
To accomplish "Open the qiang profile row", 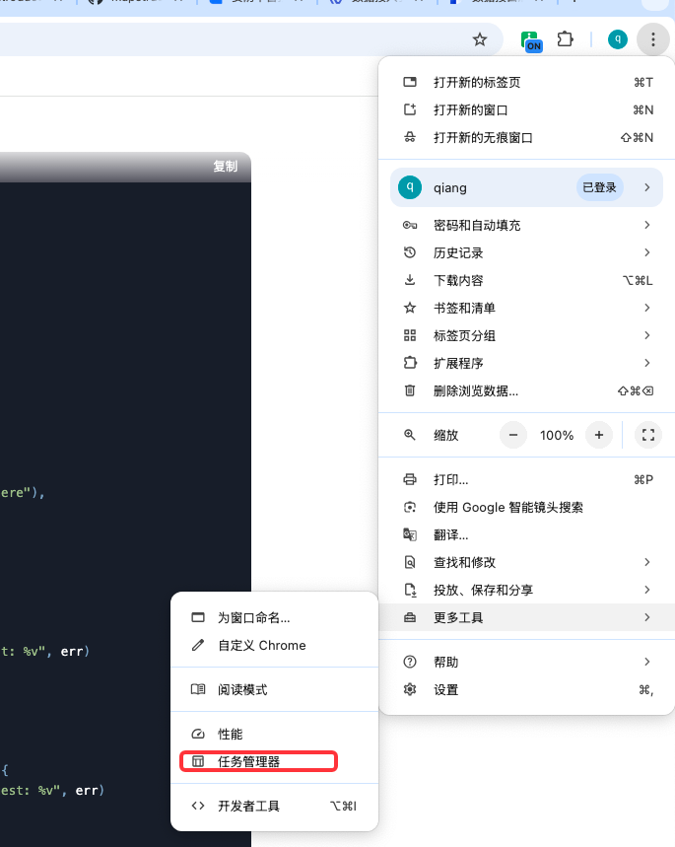I will click(526, 187).
